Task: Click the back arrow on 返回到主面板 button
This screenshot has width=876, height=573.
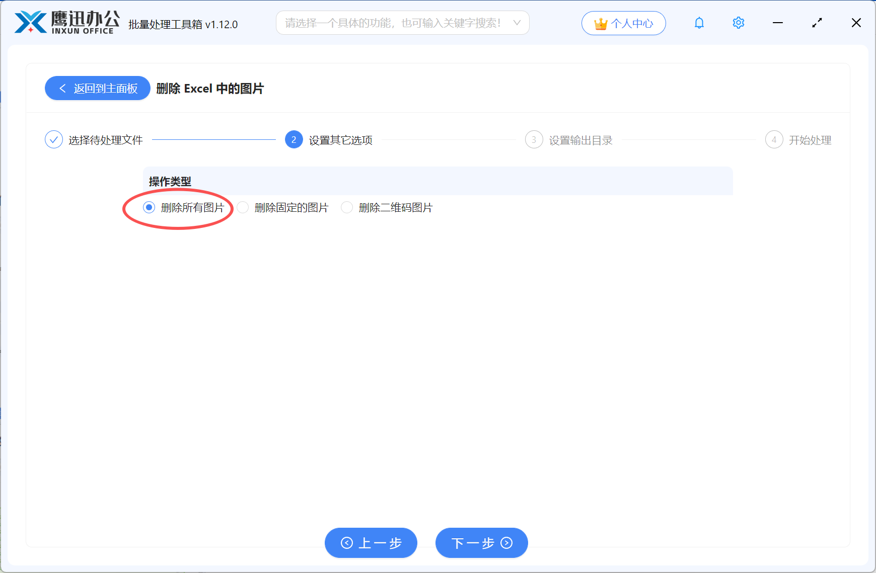Action: point(62,88)
